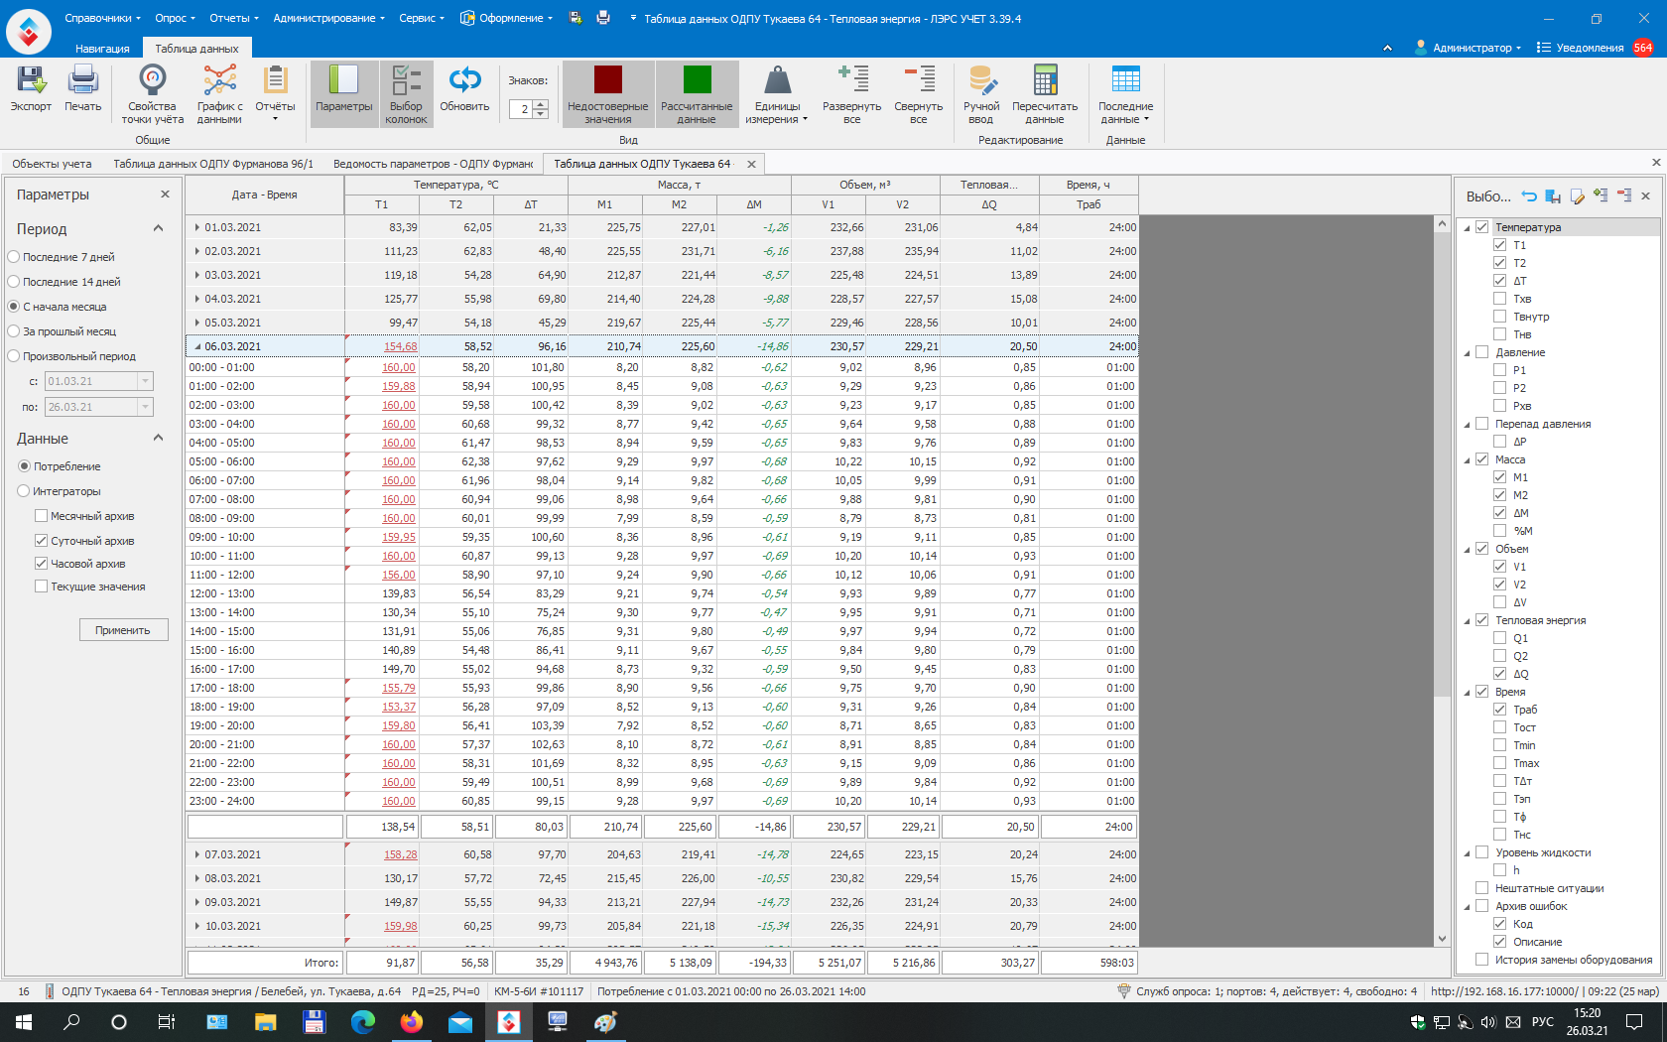Open Отчёты ribbon dropdown
Image resolution: width=1667 pixels, height=1042 pixels.
275,94
